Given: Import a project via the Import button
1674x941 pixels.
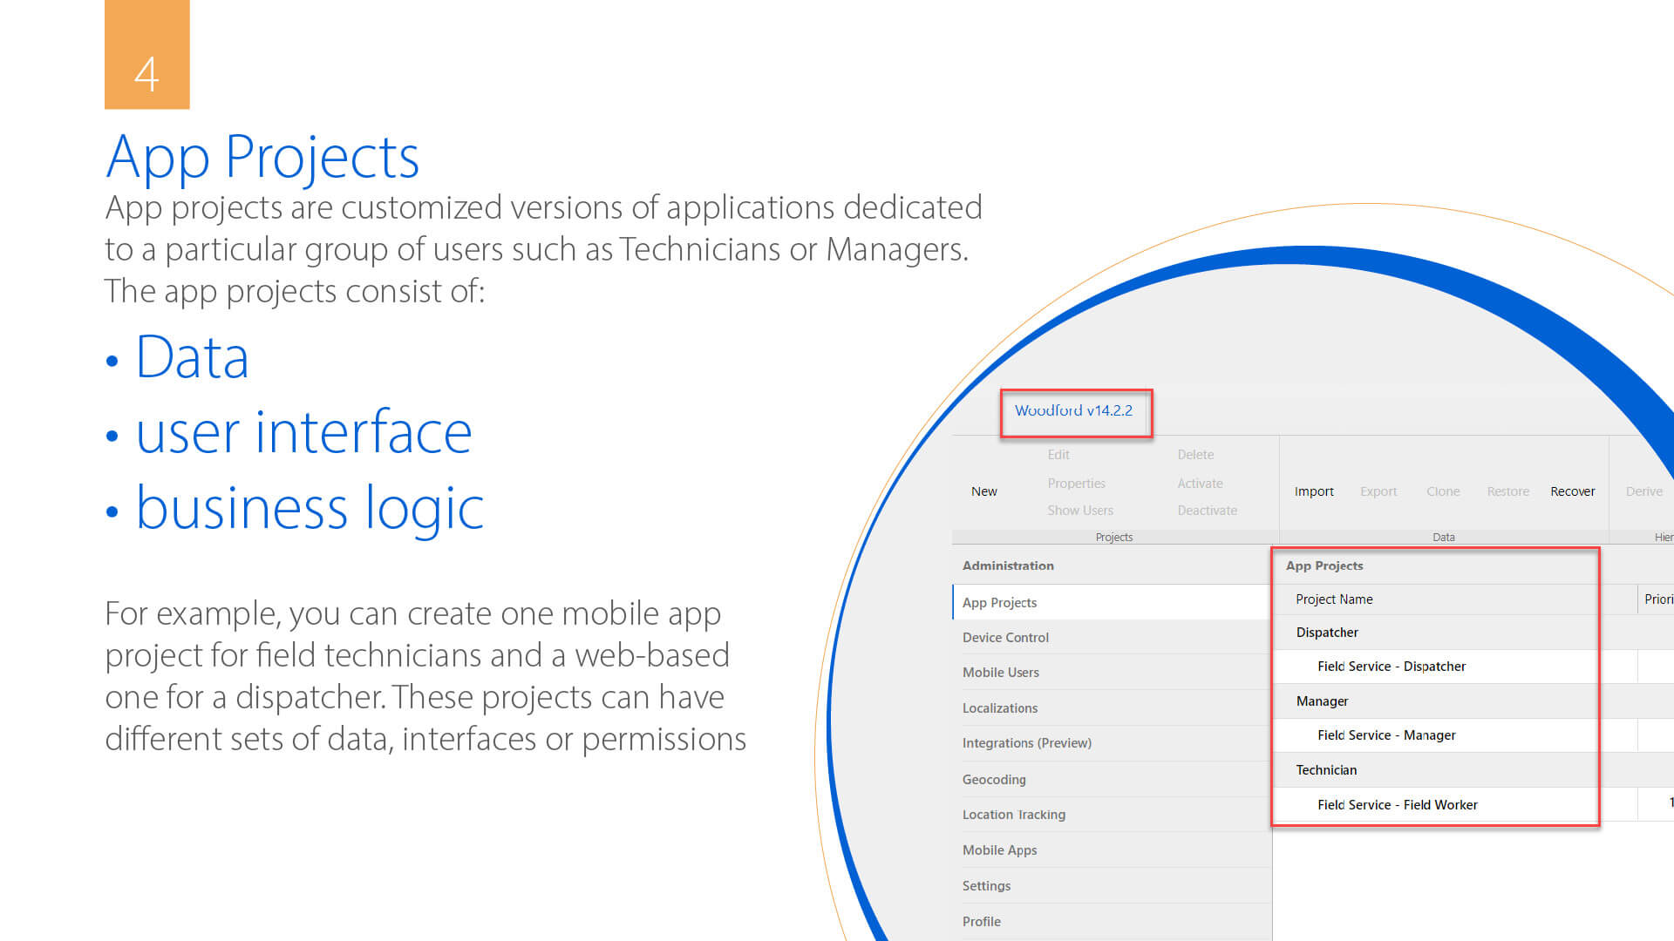Looking at the screenshot, I should [1314, 491].
